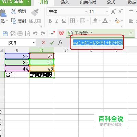Click the Redo arrow
Image resolution: width=137 pixels, height=137 pixels.
click(43, 34)
